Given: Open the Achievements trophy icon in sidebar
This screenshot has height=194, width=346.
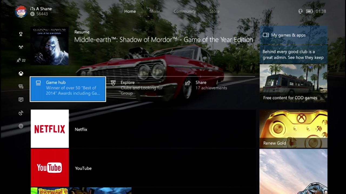Looking at the screenshot, I should click(21, 34).
